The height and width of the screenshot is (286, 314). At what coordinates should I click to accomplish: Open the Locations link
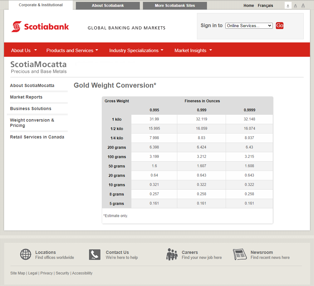pyautogui.click(x=46, y=252)
